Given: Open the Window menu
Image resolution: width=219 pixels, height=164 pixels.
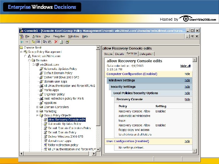Looking at the screenshot, I should click(74, 36).
